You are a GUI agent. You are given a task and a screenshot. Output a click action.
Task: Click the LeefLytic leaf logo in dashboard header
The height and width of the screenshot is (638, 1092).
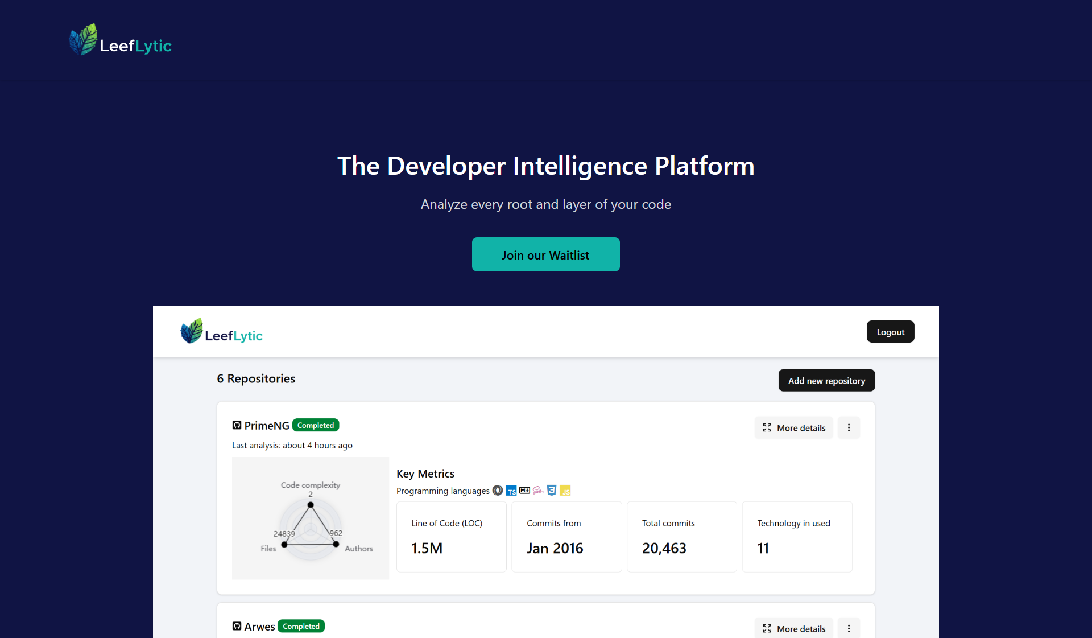click(x=191, y=331)
